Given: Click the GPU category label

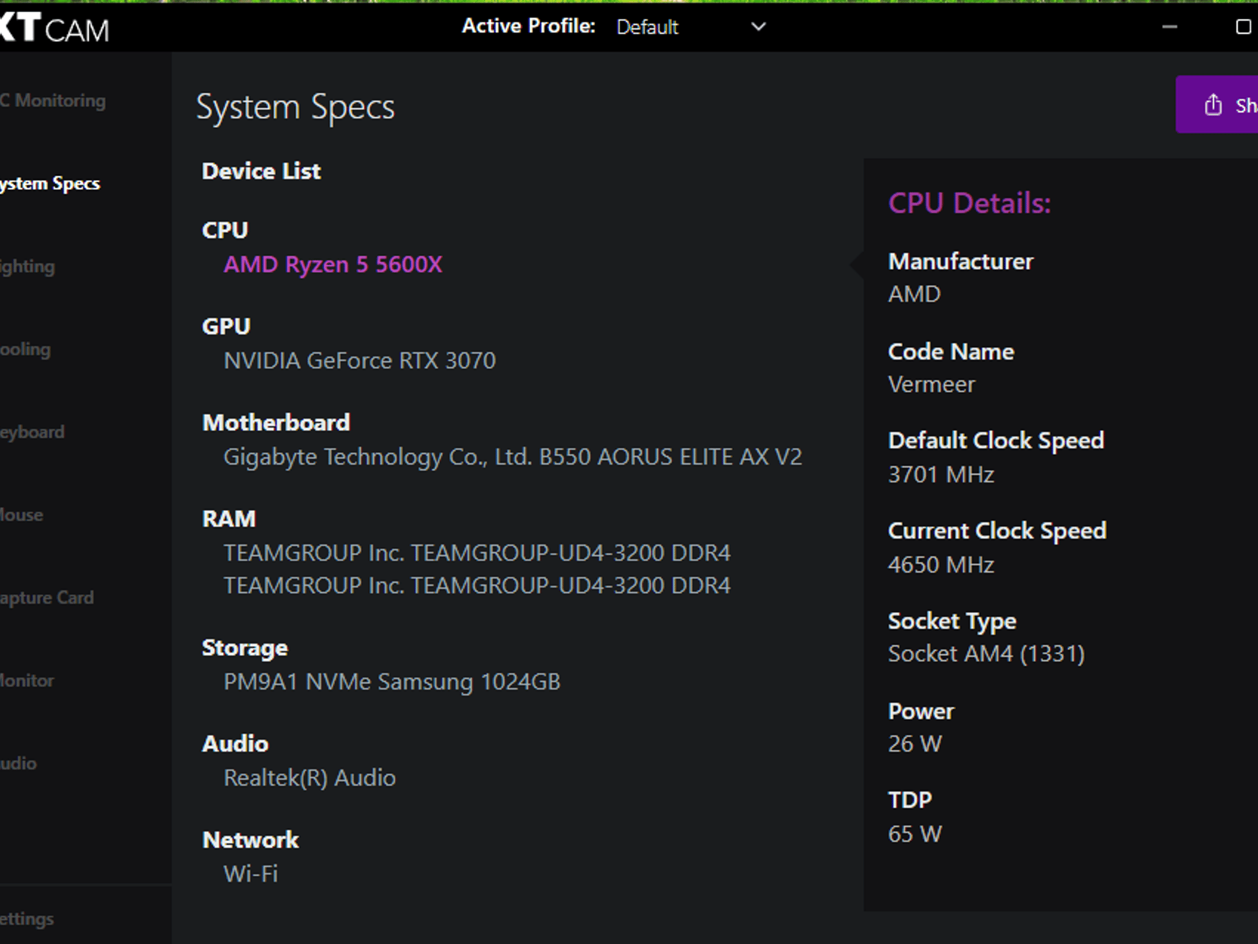Looking at the screenshot, I should coord(226,327).
